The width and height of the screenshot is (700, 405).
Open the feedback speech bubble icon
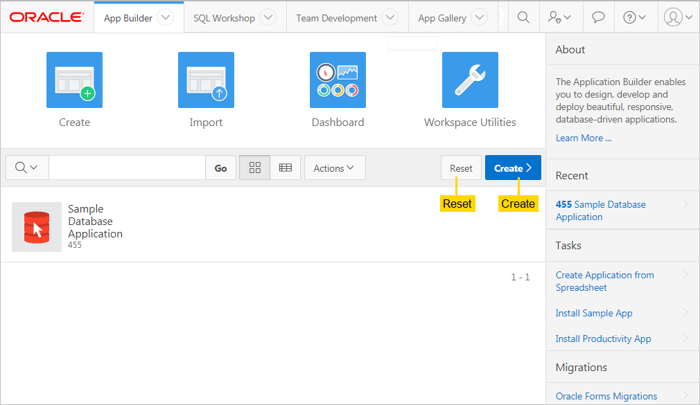pos(598,17)
